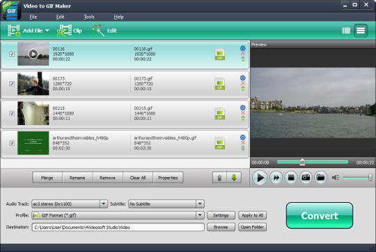
Task: Click the Destination path input field
Action: click(x=118, y=227)
